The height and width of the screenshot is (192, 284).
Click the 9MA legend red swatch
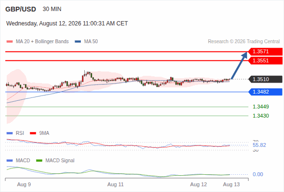pyautogui.click(x=33, y=133)
